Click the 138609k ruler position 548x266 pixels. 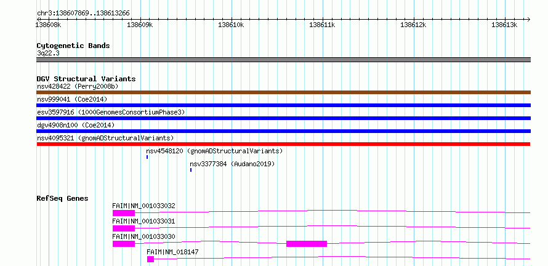140,25
